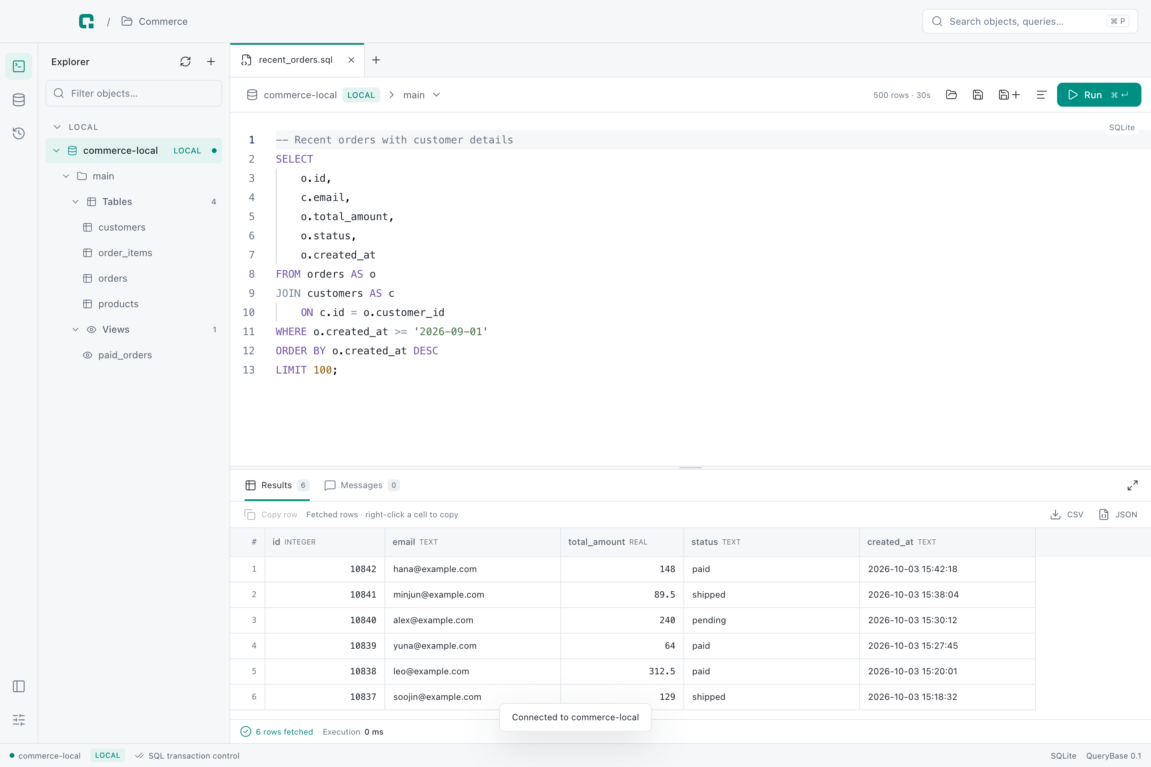Click the global search field
1151x767 pixels.
[x=1030, y=22]
